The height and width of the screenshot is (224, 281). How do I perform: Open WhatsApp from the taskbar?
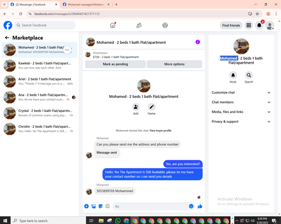(118, 221)
